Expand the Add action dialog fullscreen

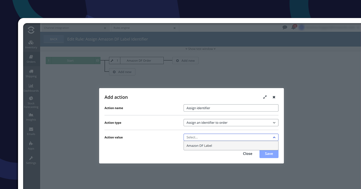[265, 97]
